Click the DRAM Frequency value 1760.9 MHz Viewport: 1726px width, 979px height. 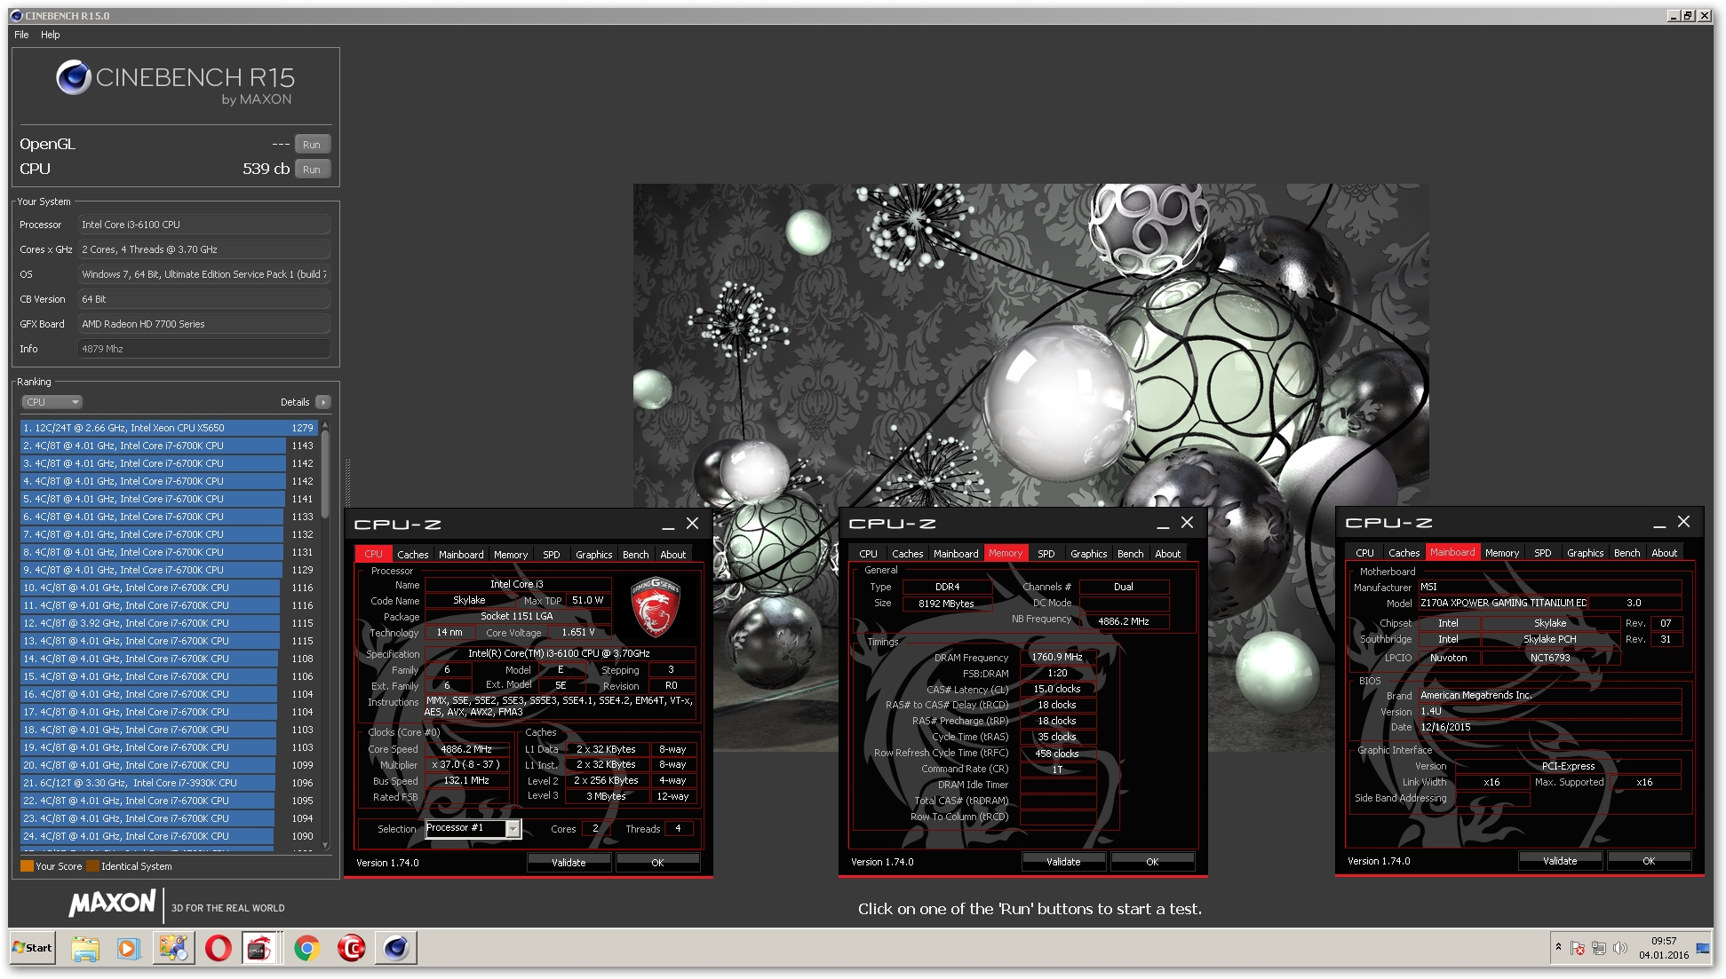point(1057,658)
